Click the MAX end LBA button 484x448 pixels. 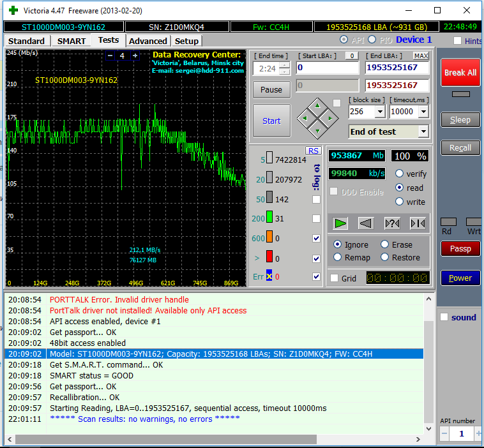[x=421, y=56]
